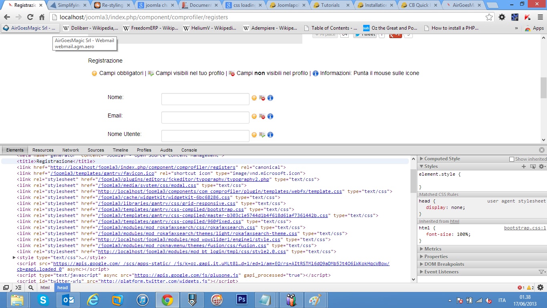Expand the Properties section
This screenshot has height=308, width=547.
point(421,257)
